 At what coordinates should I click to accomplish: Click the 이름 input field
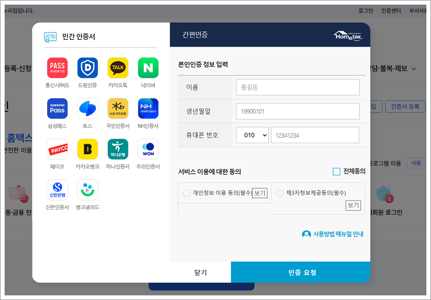click(x=298, y=87)
